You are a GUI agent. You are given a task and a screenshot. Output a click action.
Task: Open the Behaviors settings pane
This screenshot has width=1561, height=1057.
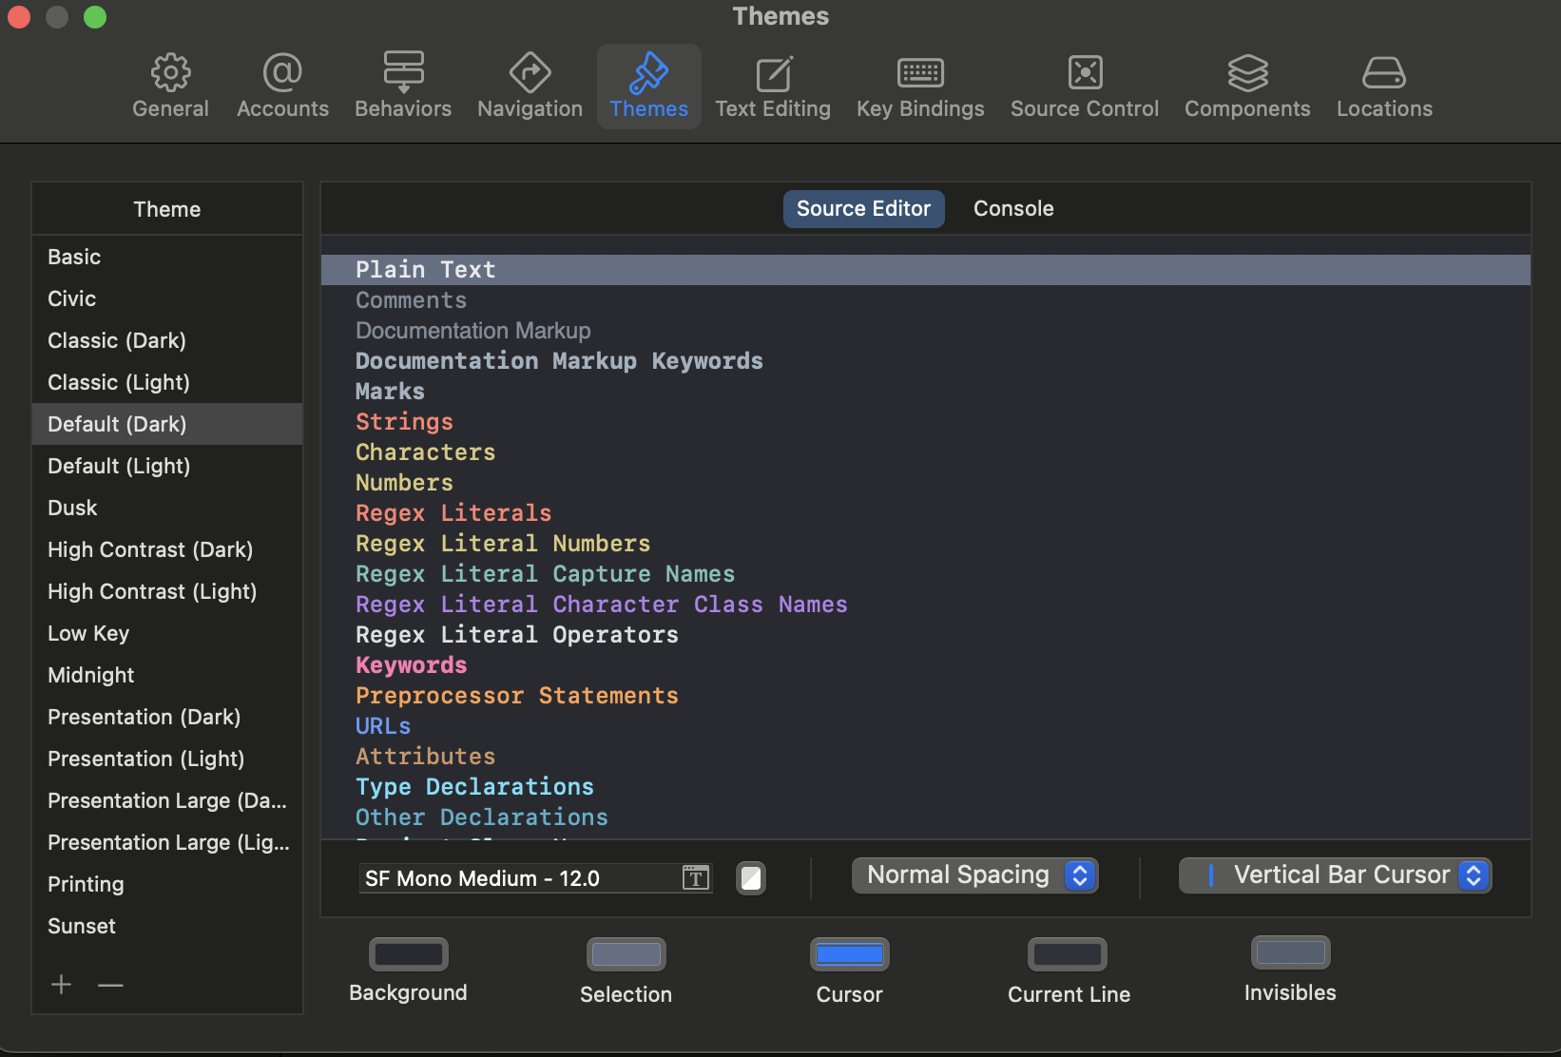403,86
